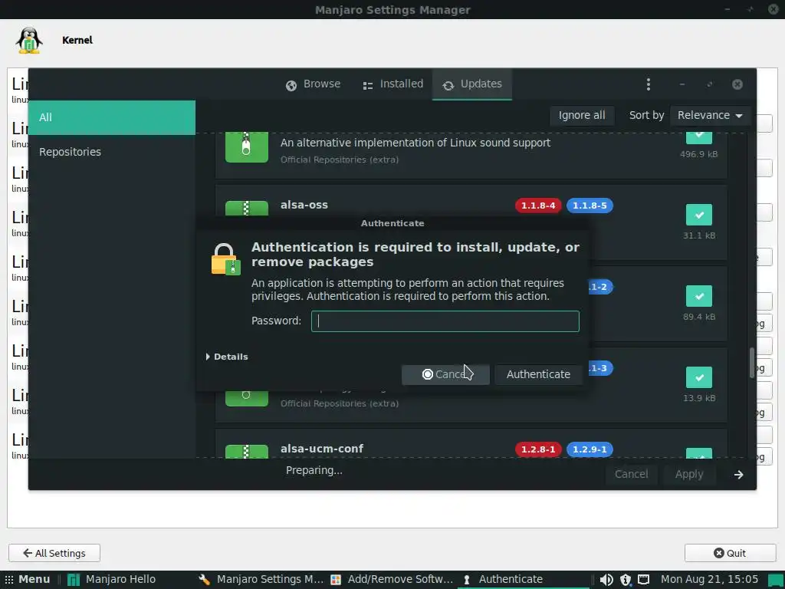Screen dimensions: 785x589
Task: Click All Settings in Settings Manager
Action: tap(54, 553)
